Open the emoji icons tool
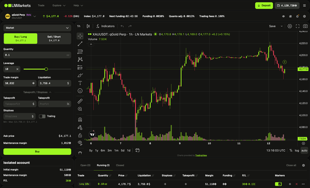 [x=80, y=91]
